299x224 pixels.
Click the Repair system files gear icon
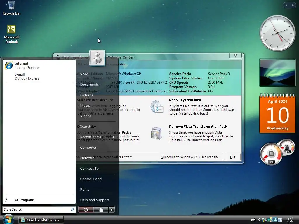point(157,107)
